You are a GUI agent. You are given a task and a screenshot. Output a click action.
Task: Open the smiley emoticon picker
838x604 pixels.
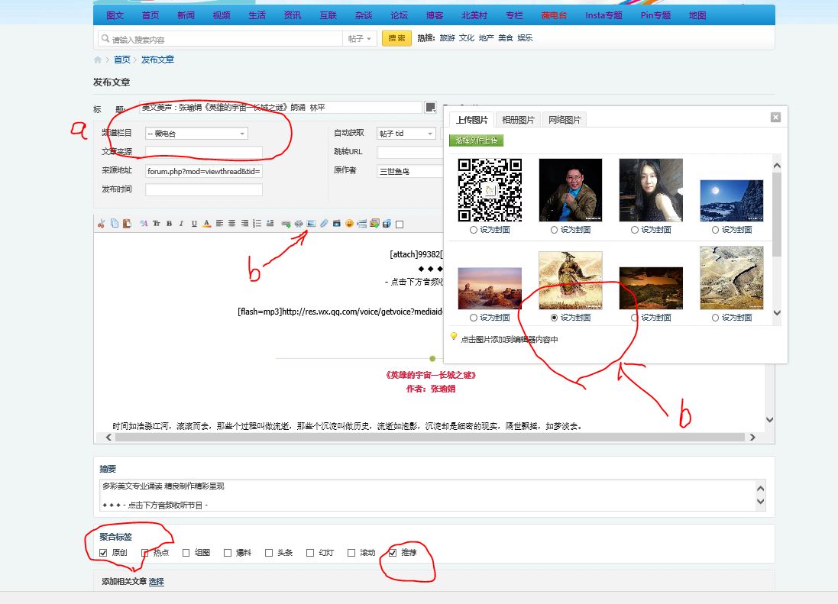349,224
